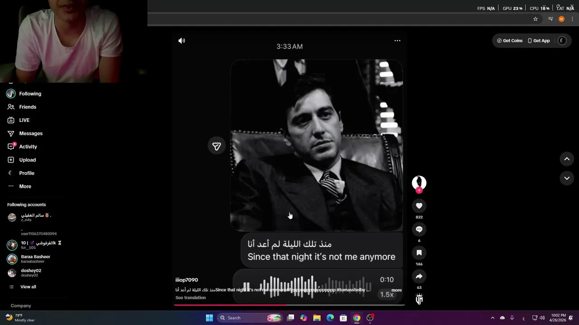
Task: Mute the video with the speaker icon
Action: click(x=181, y=41)
